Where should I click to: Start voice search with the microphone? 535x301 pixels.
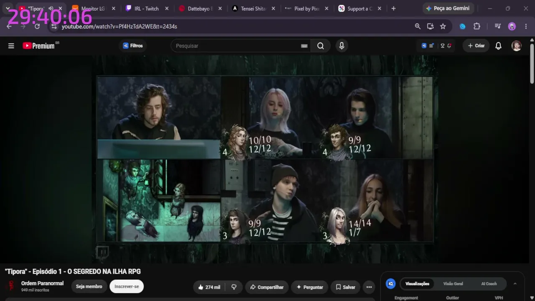pos(342,46)
